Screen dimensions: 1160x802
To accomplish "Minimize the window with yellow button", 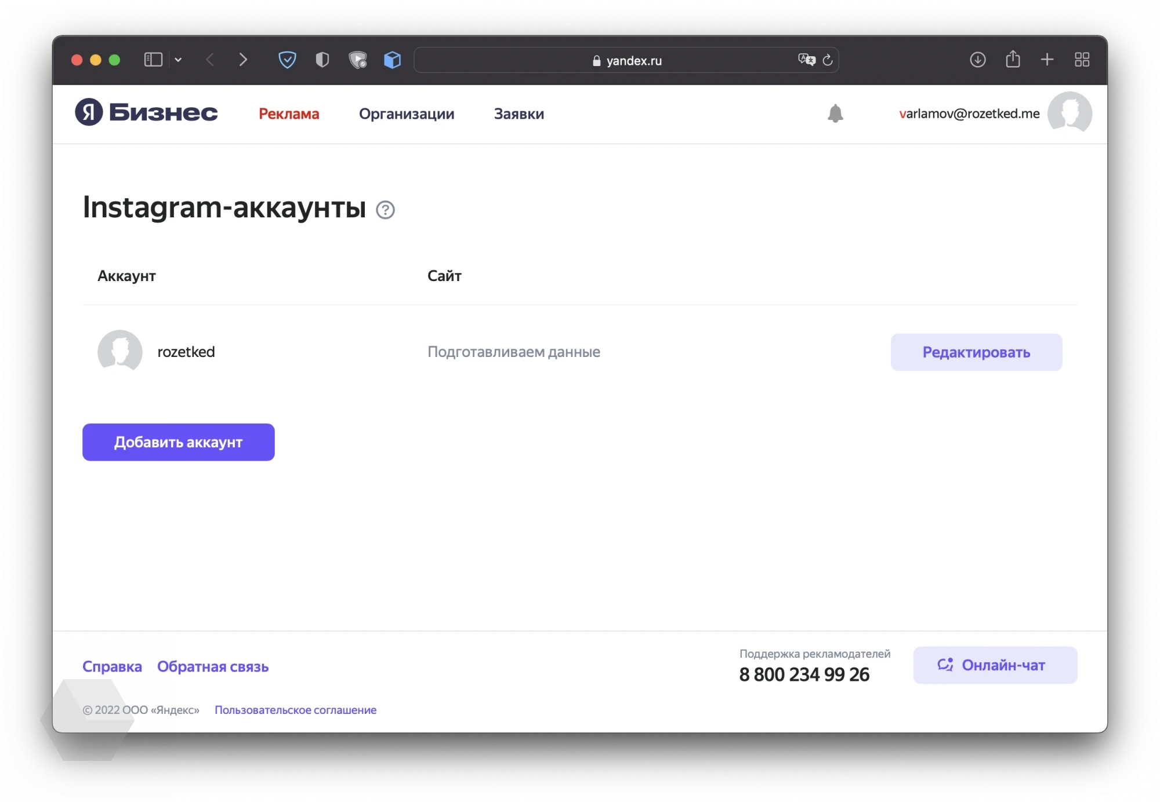I will pyautogui.click(x=96, y=60).
